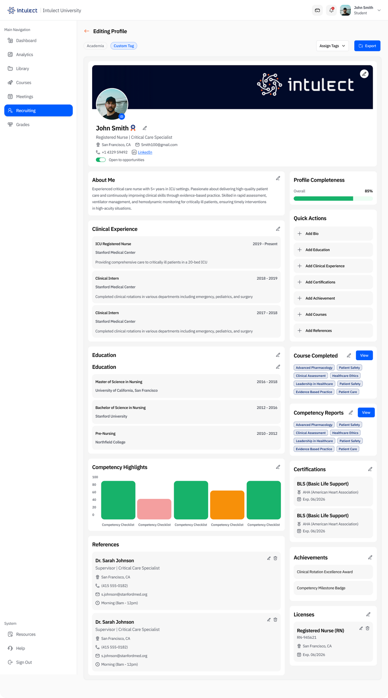Edit the banner cover image
The height and width of the screenshot is (698, 388).
(364, 74)
